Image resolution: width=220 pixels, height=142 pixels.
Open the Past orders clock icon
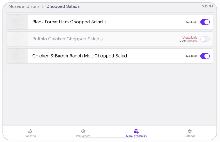click(83, 131)
